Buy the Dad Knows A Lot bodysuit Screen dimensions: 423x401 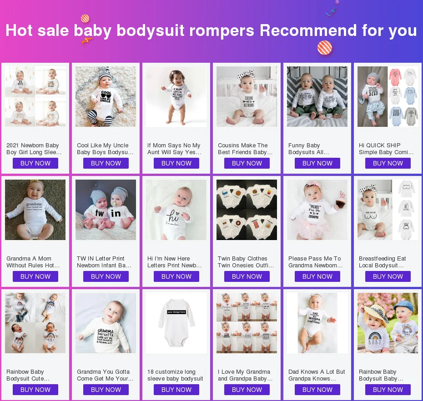[317, 390]
